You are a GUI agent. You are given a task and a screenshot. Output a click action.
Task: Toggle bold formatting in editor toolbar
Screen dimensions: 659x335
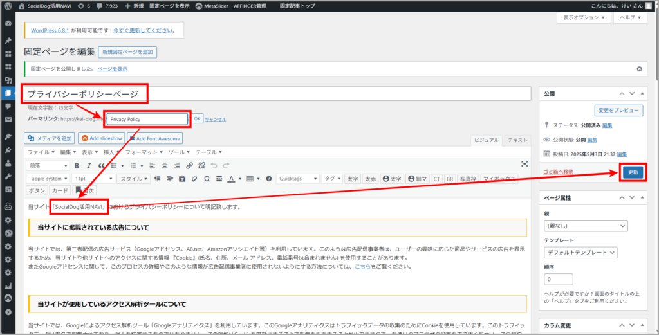[x=77, y=165]
